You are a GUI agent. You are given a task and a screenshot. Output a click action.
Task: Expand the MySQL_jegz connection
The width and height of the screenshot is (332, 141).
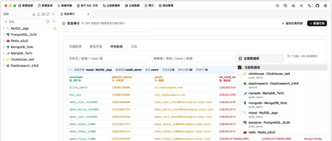pyautogui.click(x=4, y=28)
